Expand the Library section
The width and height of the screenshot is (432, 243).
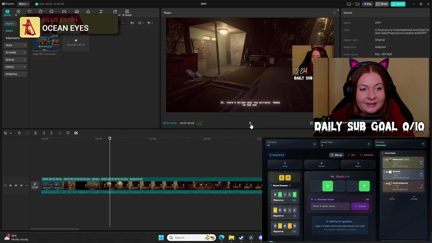tap(15, 67)
